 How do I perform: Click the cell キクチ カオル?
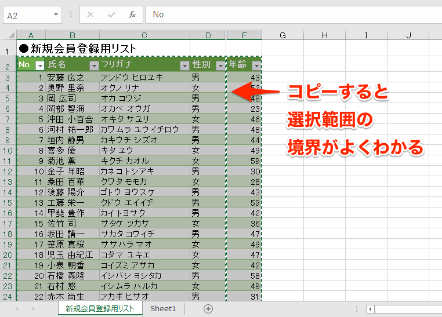144,161
